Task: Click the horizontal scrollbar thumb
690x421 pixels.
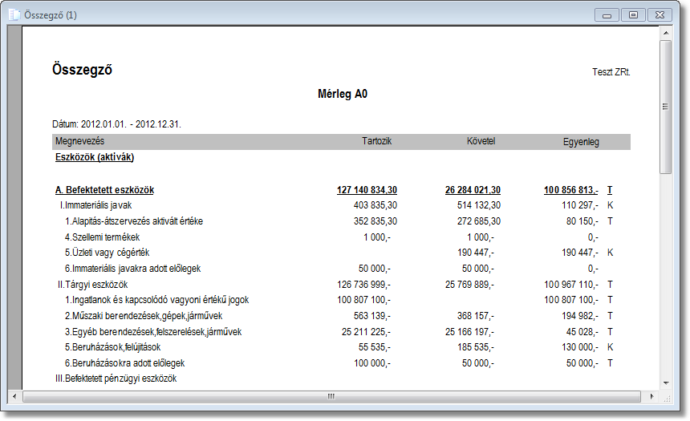Action: tap(331, 396)
